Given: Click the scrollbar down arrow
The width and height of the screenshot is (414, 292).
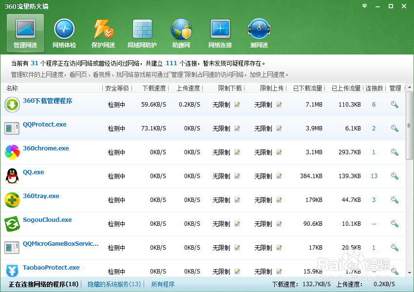Looking at the screenshot, I should (410, 273).
